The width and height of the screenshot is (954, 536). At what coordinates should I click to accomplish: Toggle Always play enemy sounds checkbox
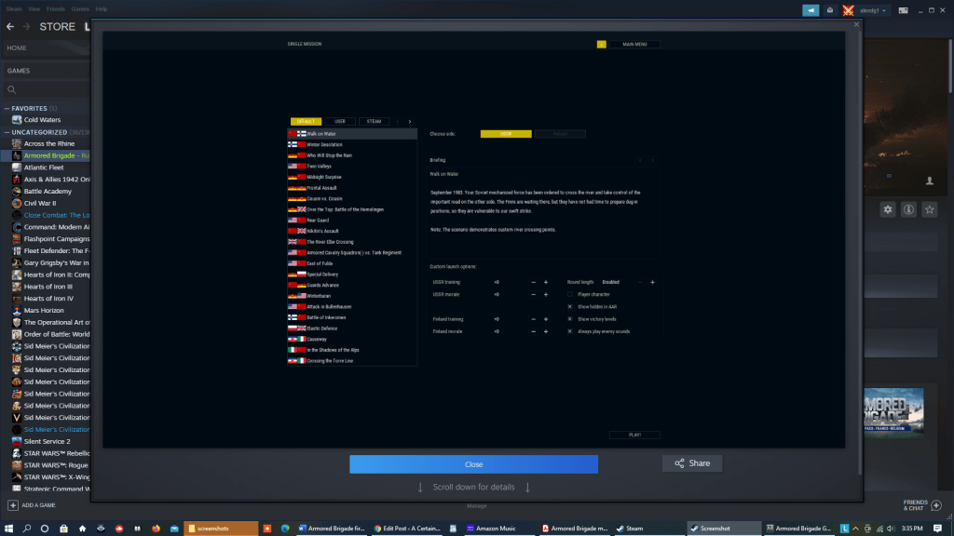click(x=570, y=330)
